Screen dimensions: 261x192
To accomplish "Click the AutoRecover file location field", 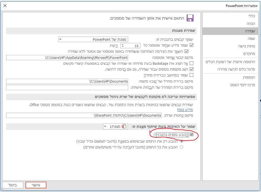I will click(x=67, y=58).
